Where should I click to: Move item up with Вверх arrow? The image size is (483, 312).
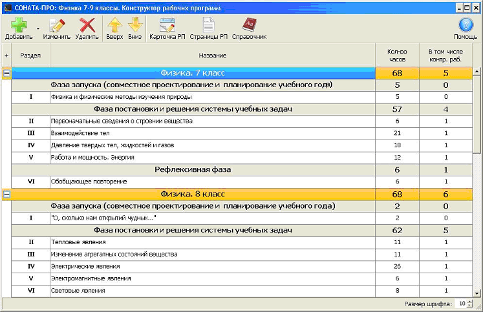coord(114,26)
